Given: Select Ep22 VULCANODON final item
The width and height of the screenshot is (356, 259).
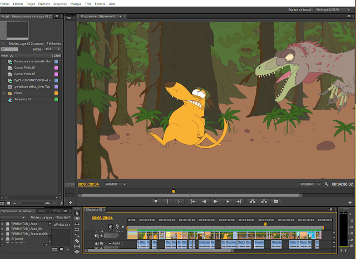Looking at the screenshot, I should pos(32,81).
